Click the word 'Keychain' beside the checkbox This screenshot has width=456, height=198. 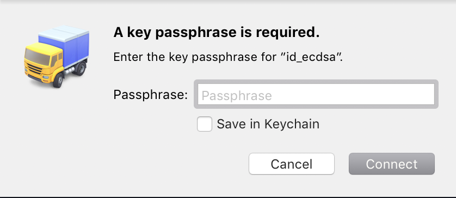coord(292,124)
